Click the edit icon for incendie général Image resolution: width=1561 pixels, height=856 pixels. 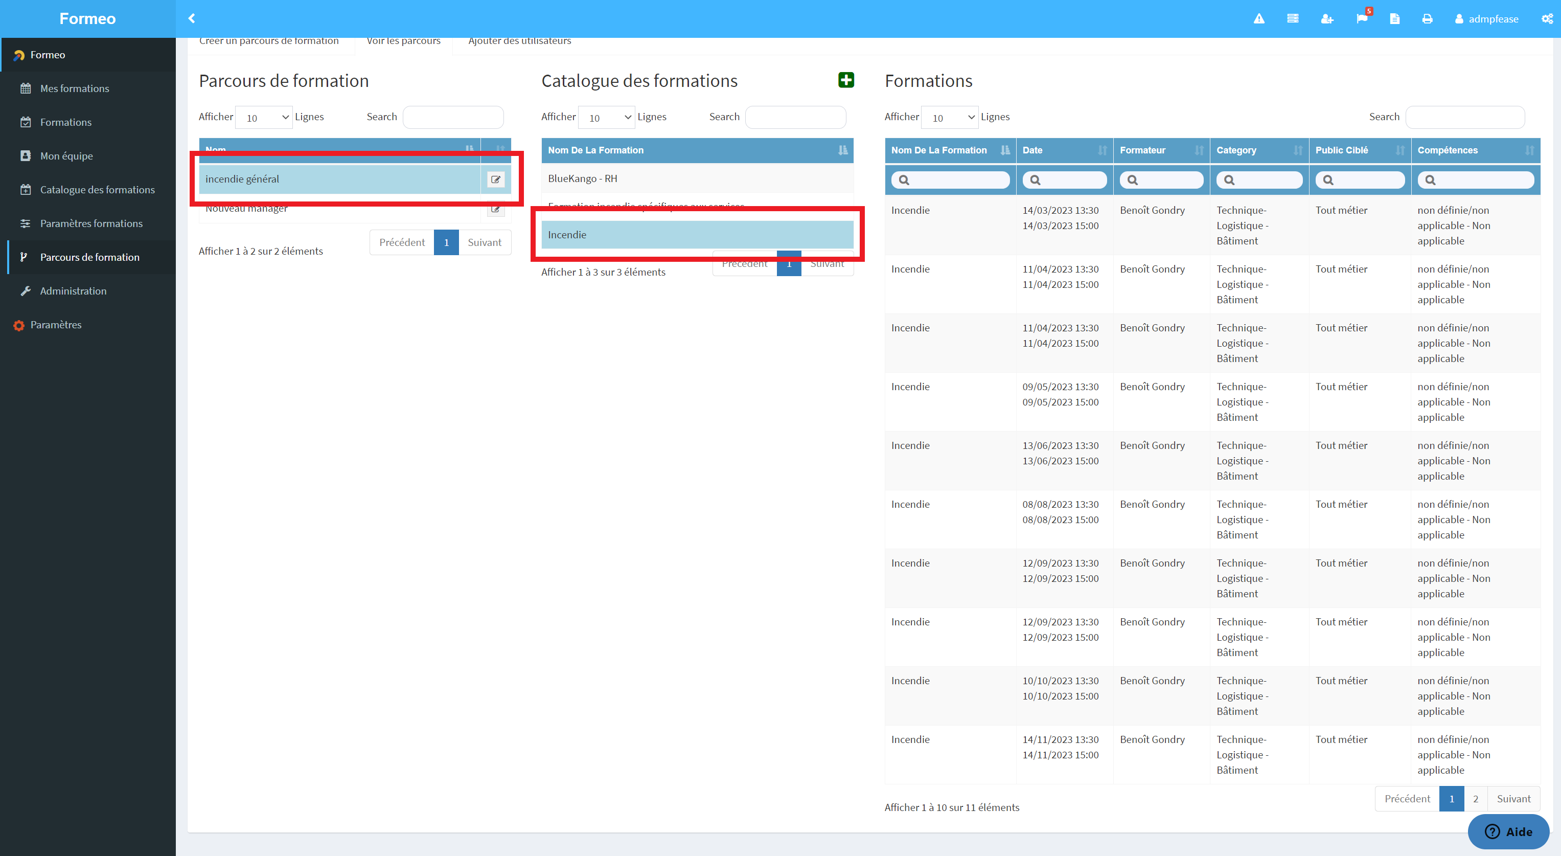pyautogui.click(x=496, y=179)
